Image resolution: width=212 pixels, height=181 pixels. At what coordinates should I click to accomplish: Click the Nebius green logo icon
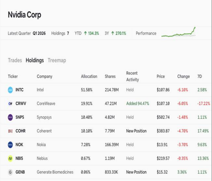pyautogui.click(x=10, y=158)
